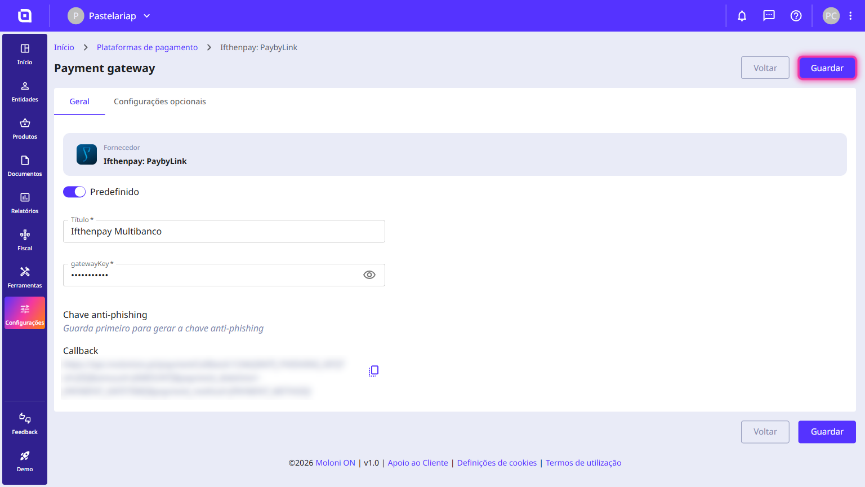The height and width of the screenshot is (487, 865).
Task: Click the bottom Voltar button
Action: (x=765, y=432)
